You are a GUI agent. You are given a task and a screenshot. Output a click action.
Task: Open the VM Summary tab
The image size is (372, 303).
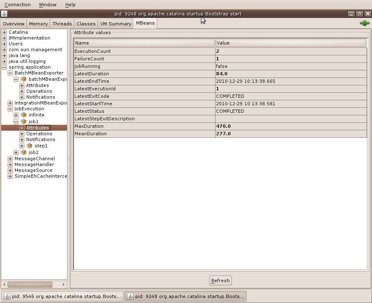tap(115, 23)
